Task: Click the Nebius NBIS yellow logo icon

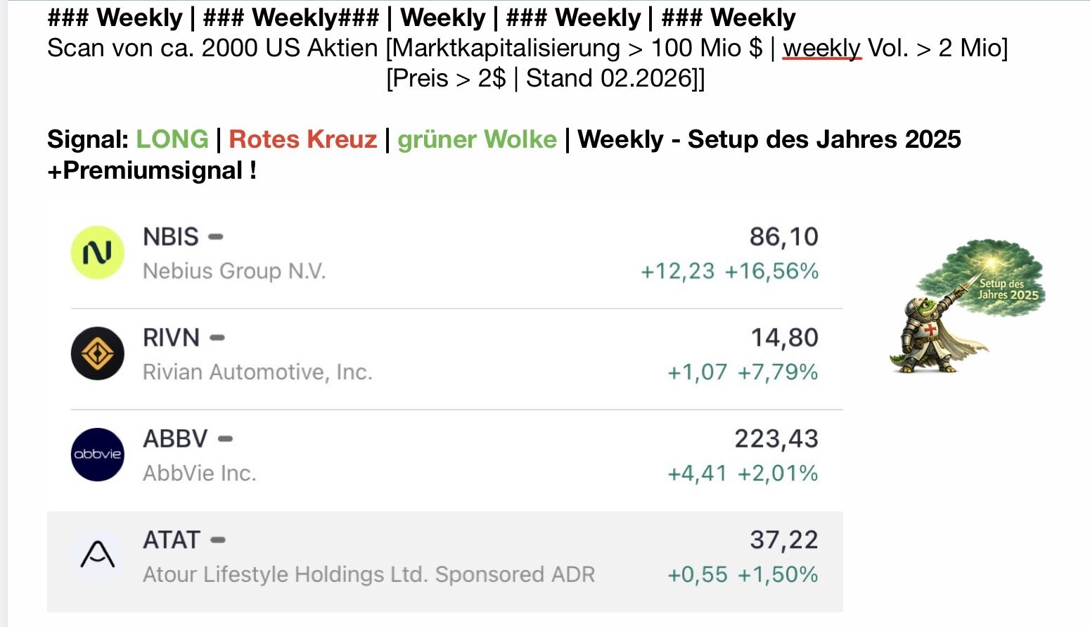Action: [x=98, y=253]
